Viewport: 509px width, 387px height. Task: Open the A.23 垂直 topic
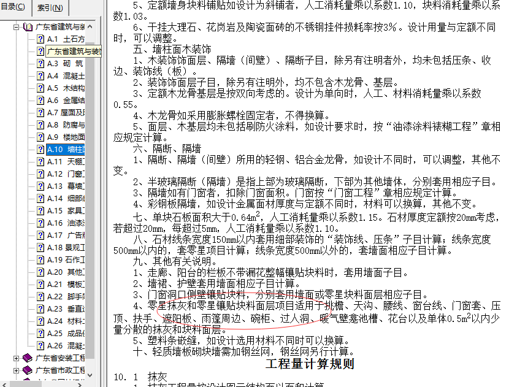click(66, 309)
